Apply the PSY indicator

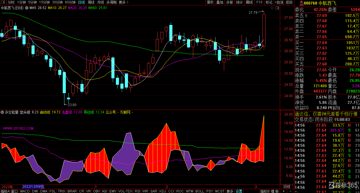[x=210, y=191]
